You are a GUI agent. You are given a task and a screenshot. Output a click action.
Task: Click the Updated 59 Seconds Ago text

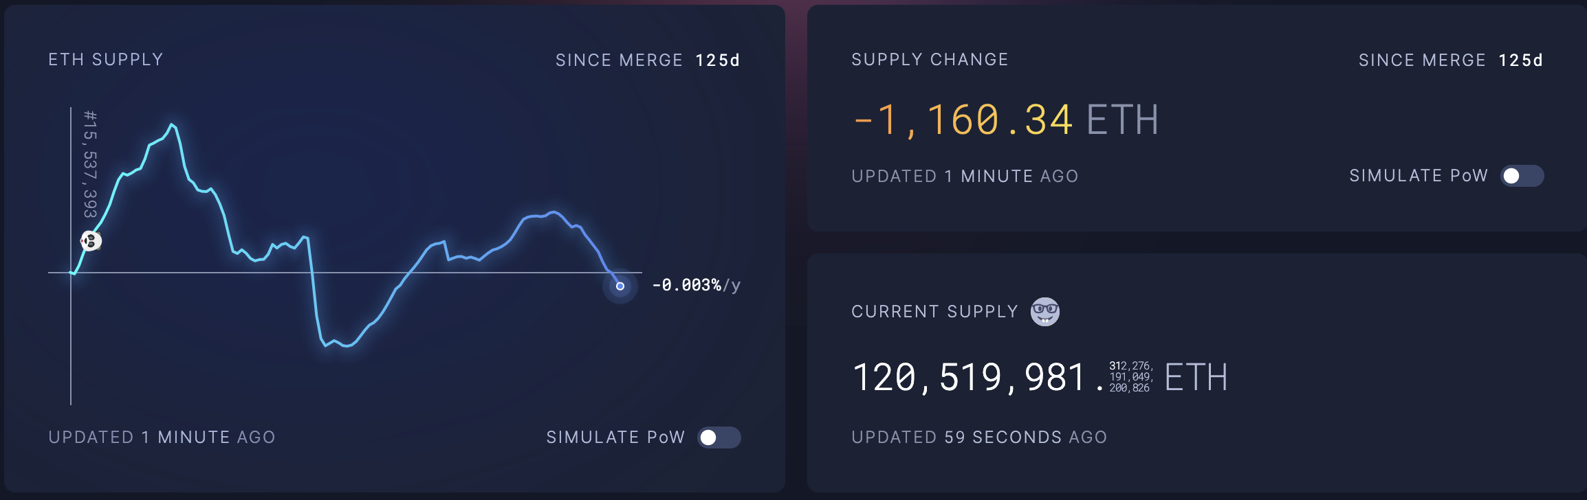pyautogui.click(x=979, y=437)
